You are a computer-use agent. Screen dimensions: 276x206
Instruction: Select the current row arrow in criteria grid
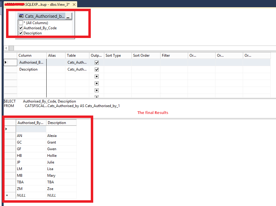[x=6, y=62]
